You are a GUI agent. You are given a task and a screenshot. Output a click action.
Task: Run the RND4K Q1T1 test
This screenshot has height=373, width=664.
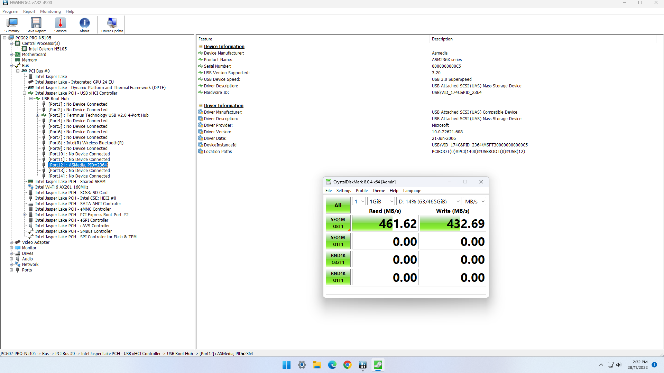338,277
